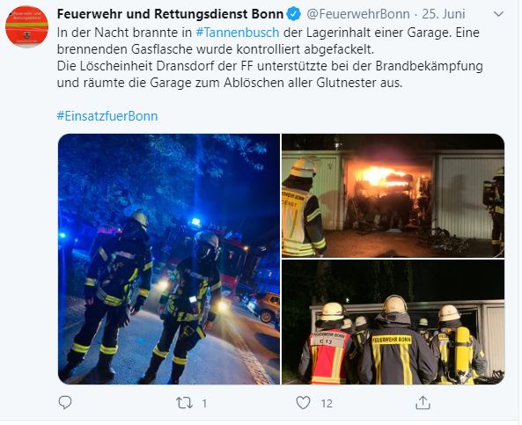This screenshot has width=522, height=425.
Task: Retweet the Feuerwehr Bonn post
Action: click(184, 403)
